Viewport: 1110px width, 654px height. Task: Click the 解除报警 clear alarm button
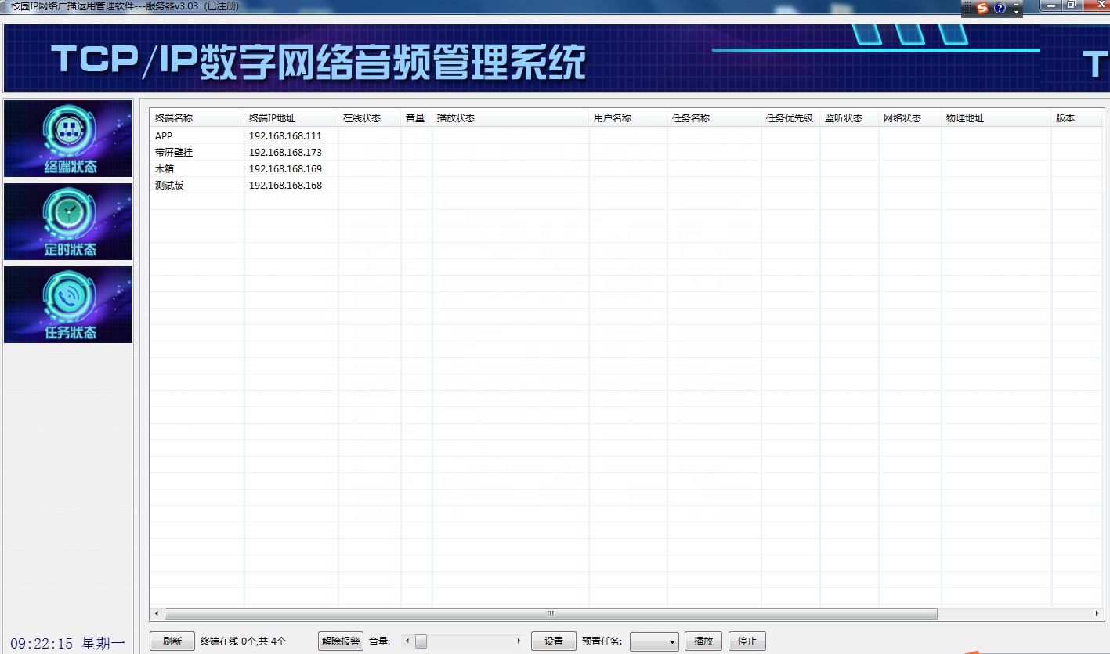click(341, 641)
